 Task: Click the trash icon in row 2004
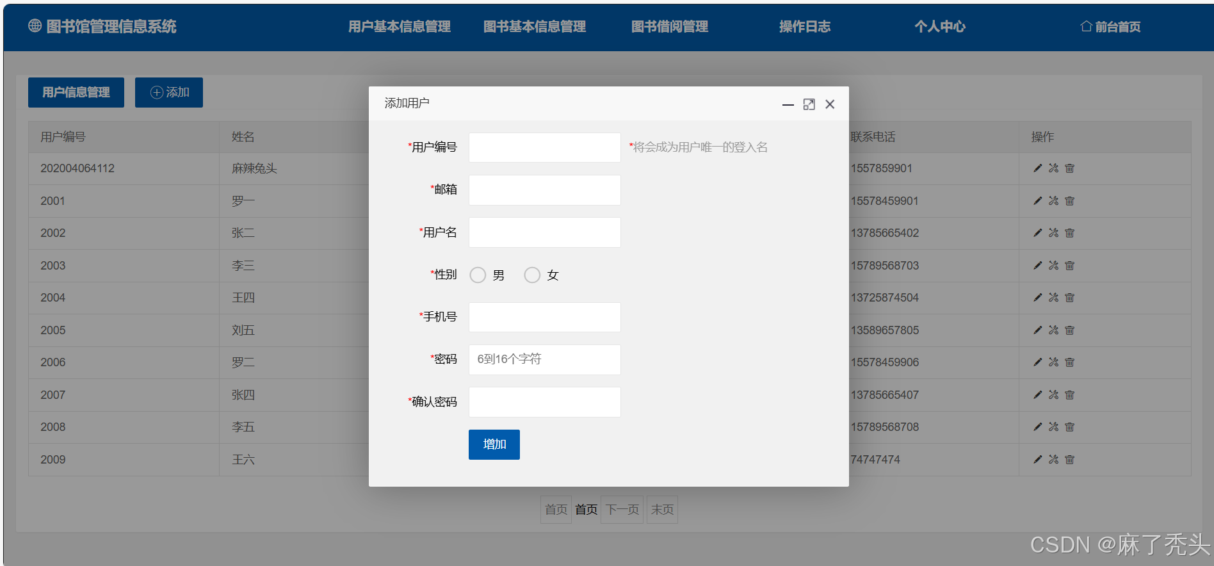point(1069,298)
